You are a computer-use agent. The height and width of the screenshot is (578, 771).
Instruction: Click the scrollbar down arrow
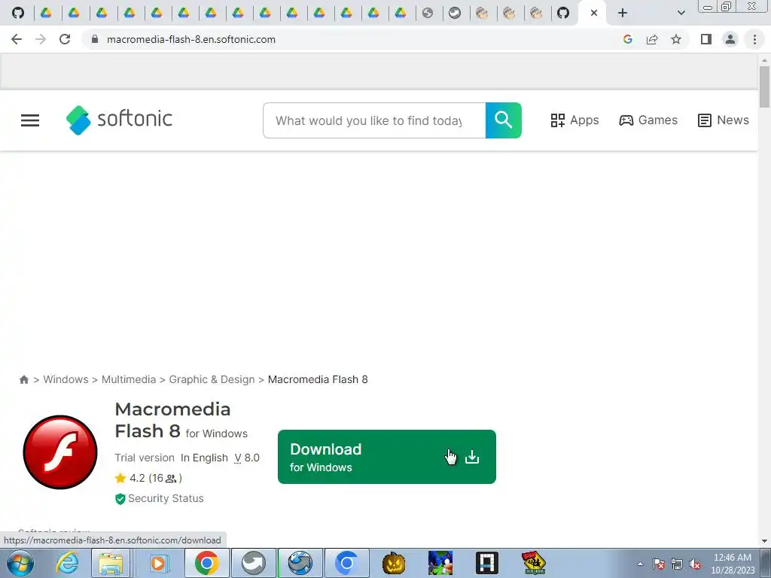764,542
